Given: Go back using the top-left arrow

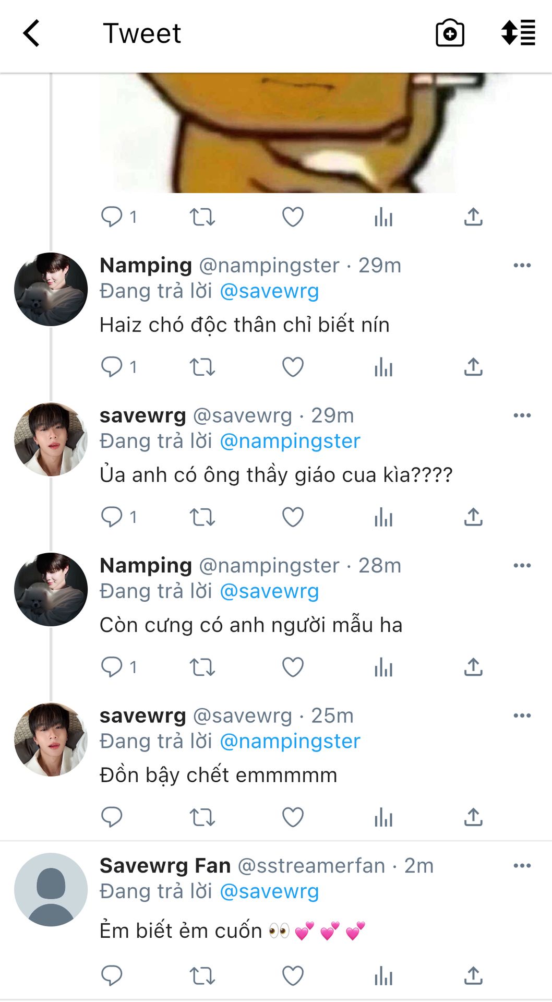Looking at the screenshot, I should (x=32, y=33).
